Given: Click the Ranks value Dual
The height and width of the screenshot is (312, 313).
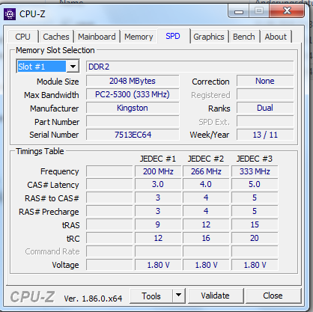Looking at the screenshot, I should 265,108.
